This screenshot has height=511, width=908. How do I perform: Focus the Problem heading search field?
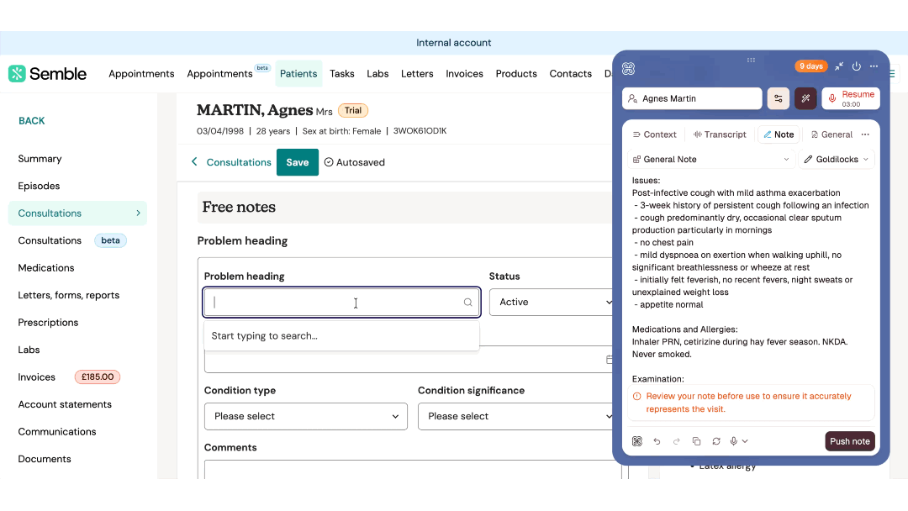(x=341, y=302)
